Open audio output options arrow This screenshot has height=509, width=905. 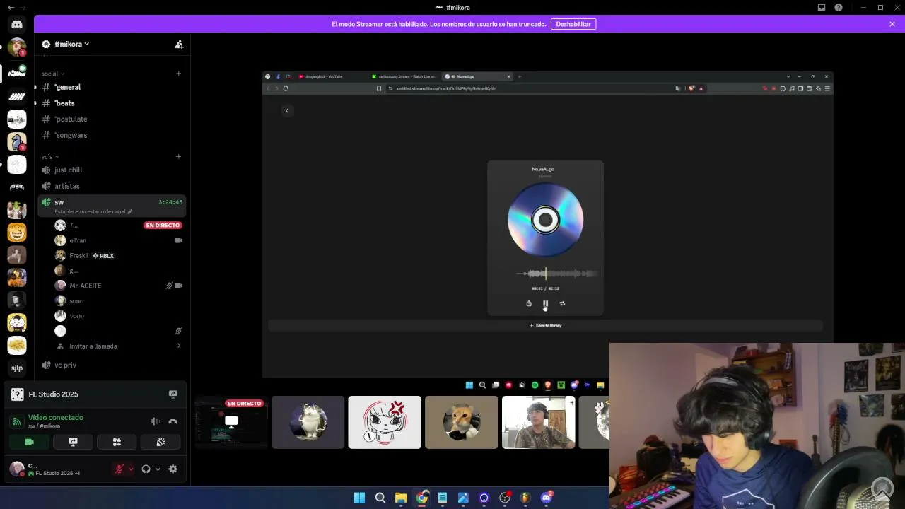(x=158, y=469)
